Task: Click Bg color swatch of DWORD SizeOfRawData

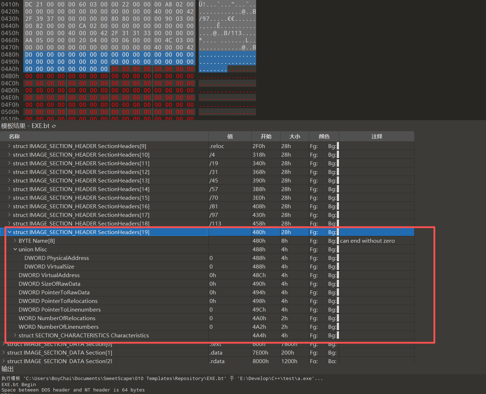Action: [338, 284]
